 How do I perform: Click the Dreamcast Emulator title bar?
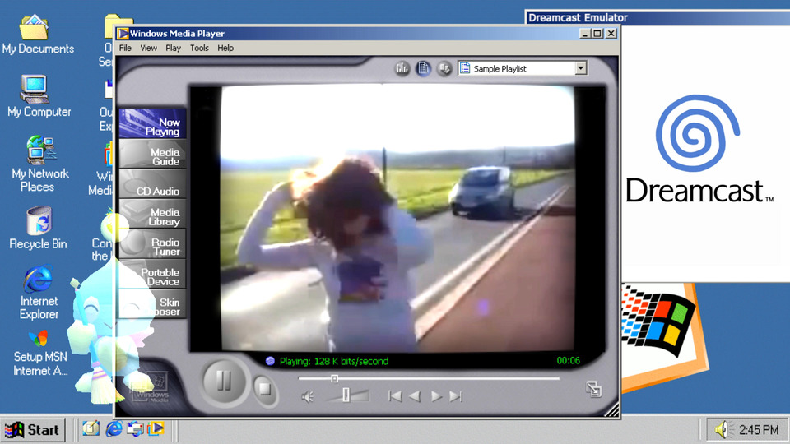pyautogui.click(x=657, y=17)
